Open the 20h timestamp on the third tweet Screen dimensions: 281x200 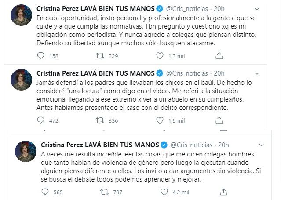pyautogui.click(x=223, y=145)
